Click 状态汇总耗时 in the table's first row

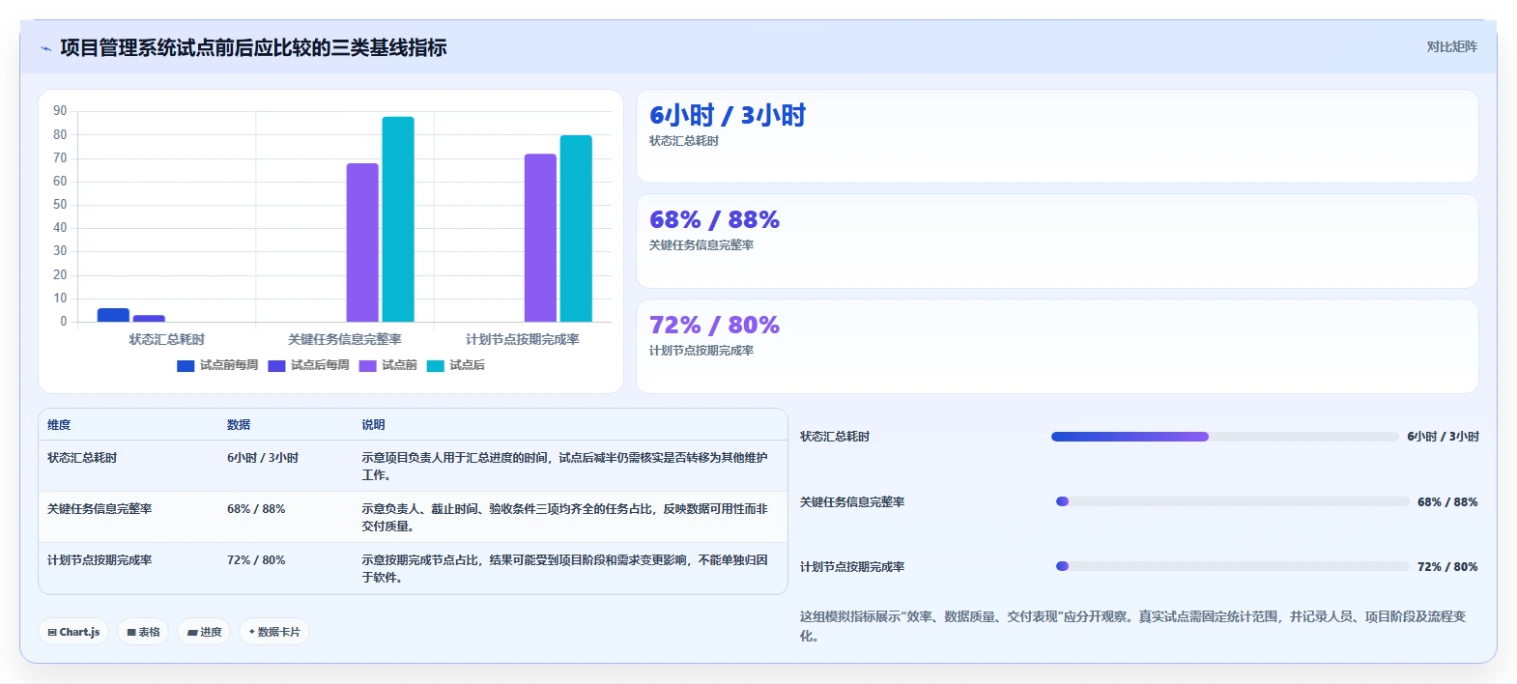(x=82, y=458)
